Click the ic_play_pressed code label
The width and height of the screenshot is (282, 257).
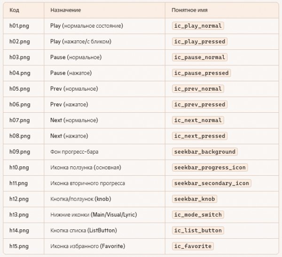pos(199,41)
